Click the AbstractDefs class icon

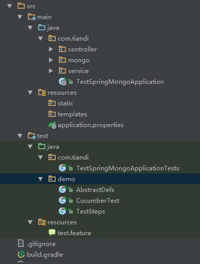pos(62,189)
